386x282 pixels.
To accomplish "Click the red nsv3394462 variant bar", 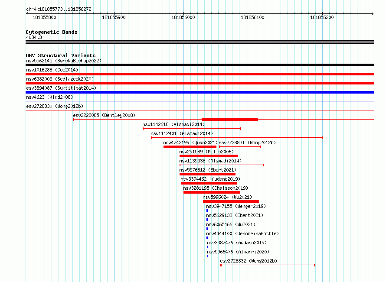I will click(x=209, y=183).
